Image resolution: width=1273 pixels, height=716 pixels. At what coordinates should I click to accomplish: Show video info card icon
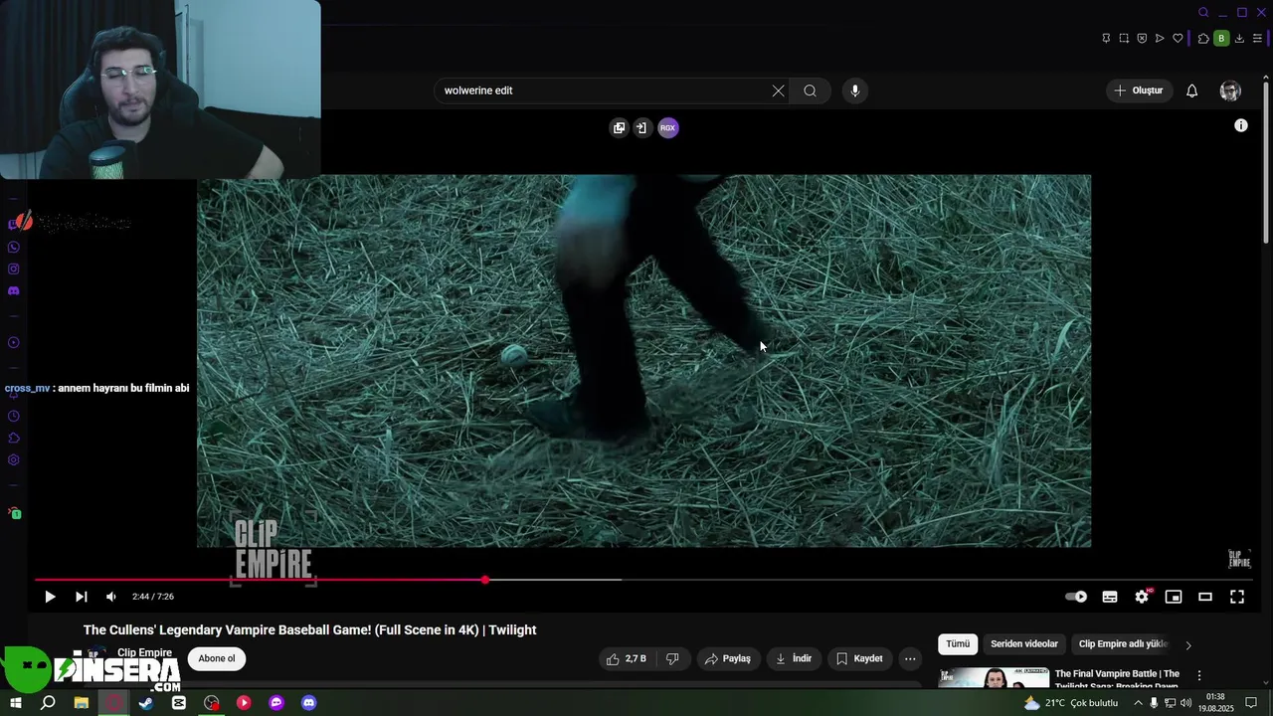click(x=1241, y=125)
